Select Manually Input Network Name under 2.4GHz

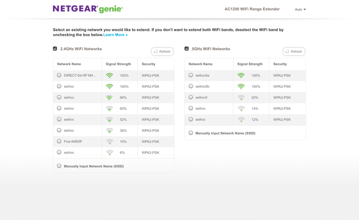tap(59, 166)
